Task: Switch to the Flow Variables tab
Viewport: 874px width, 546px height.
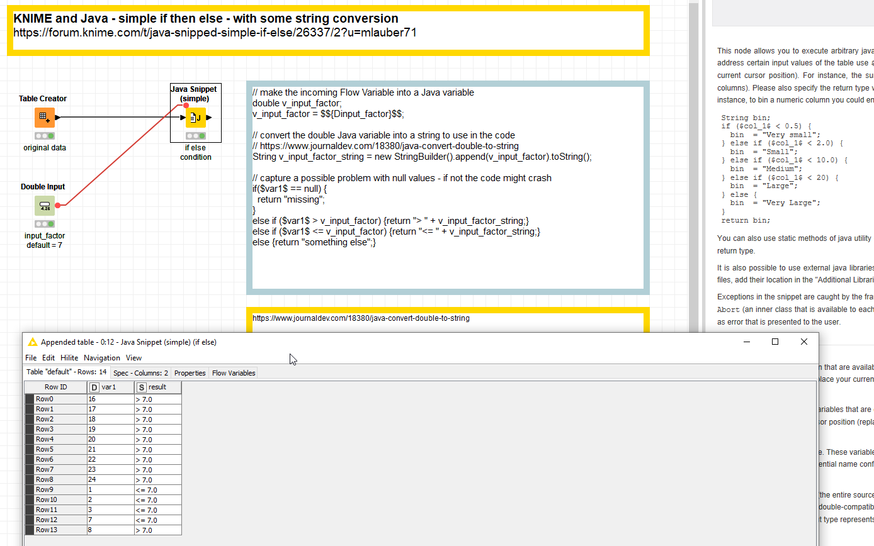Action: pos(234,373)
